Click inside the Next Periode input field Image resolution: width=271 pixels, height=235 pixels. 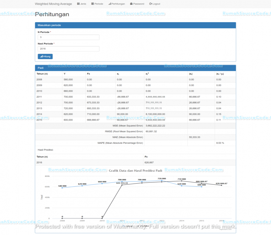point(68,49)
